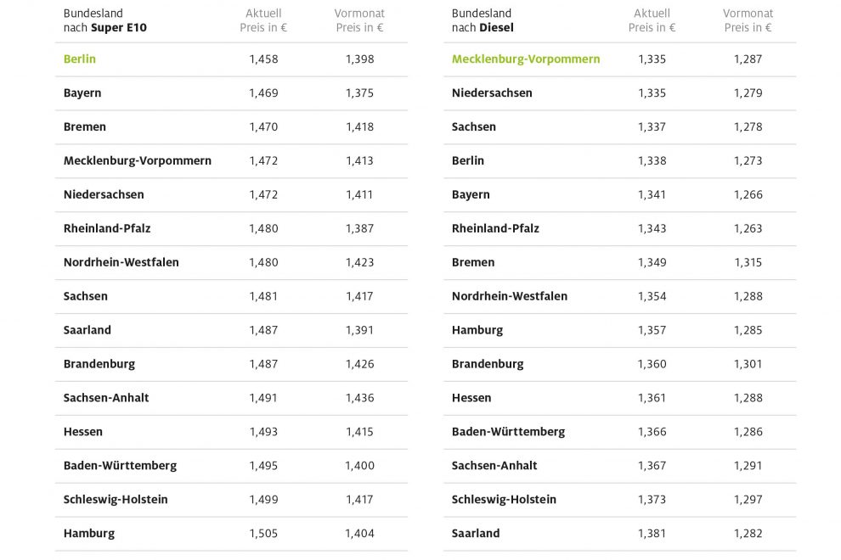The height and width of the screenshot is (560, 841).
Task: Click 'Aktuell Preis in €' header in Super E10 table
Action: (x=263, y=20)
